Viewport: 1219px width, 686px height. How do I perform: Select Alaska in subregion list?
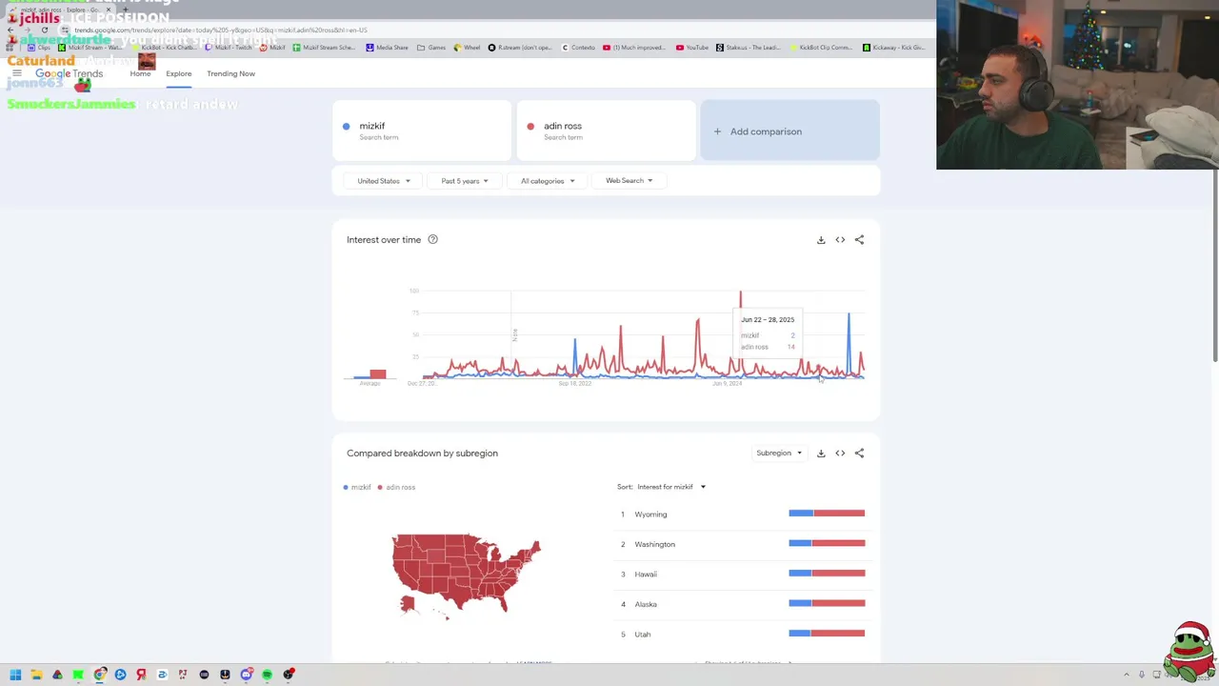(x=646, y=604)
